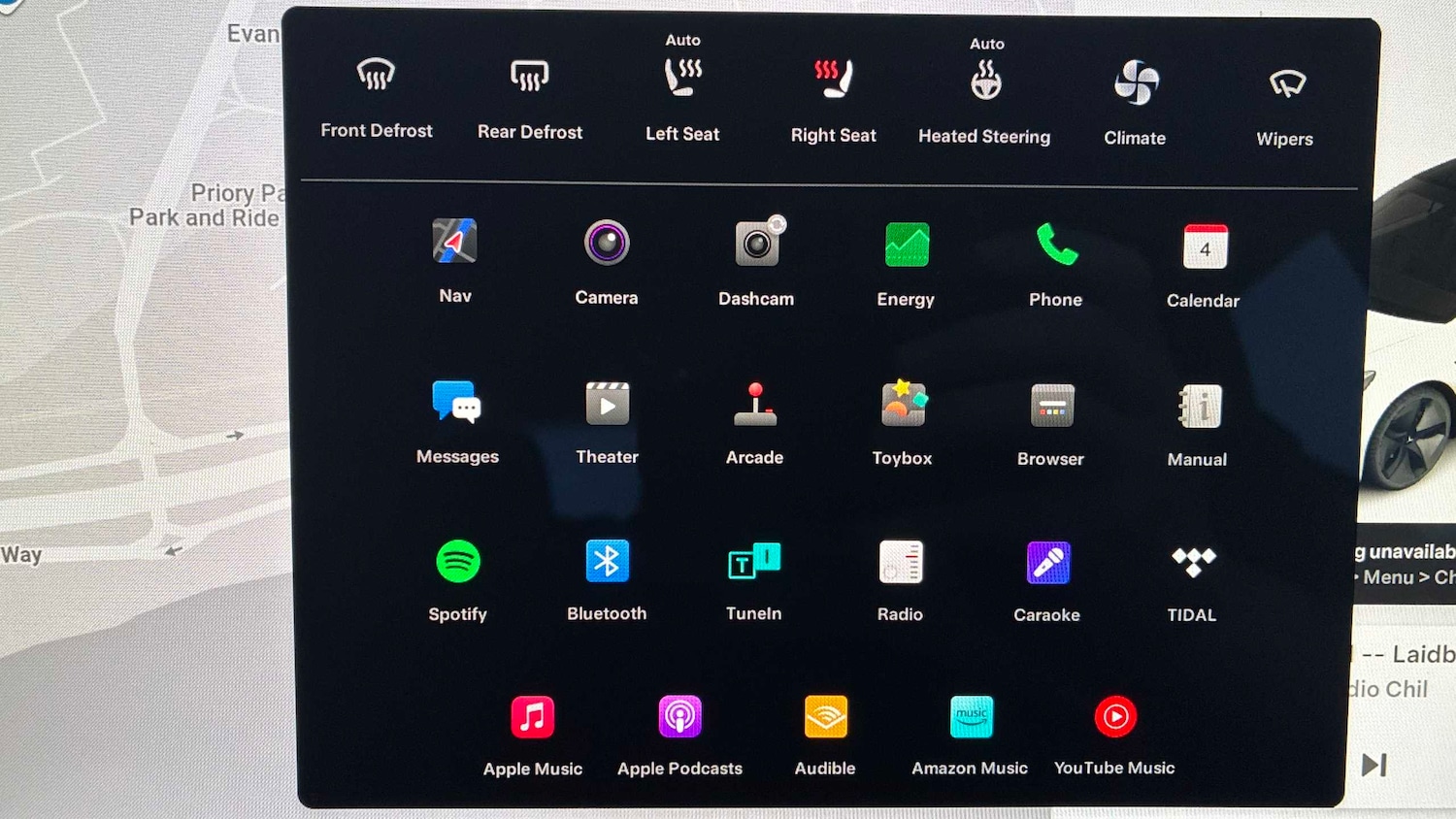Launch the TIDAL app
This screenshot has width=1456, height=819.
pos(1193,562)
